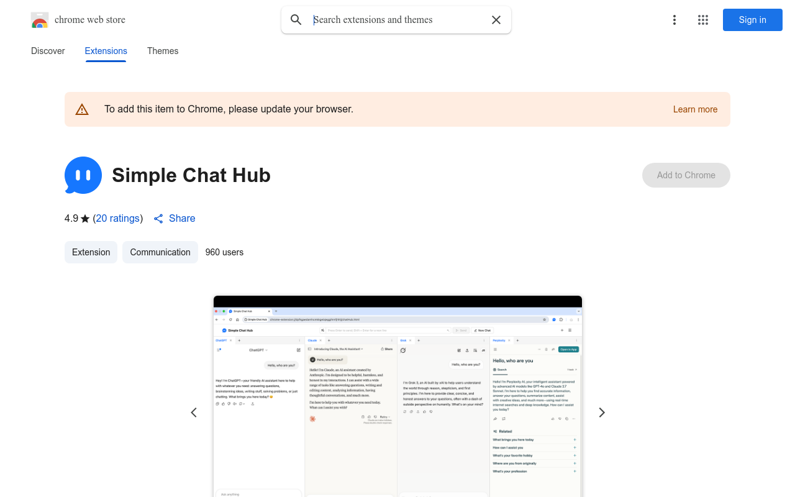Image resolution: width=795 pixels, height=497 pixels.
Task: Click the 960 users text
Action: tap(224, 252)
